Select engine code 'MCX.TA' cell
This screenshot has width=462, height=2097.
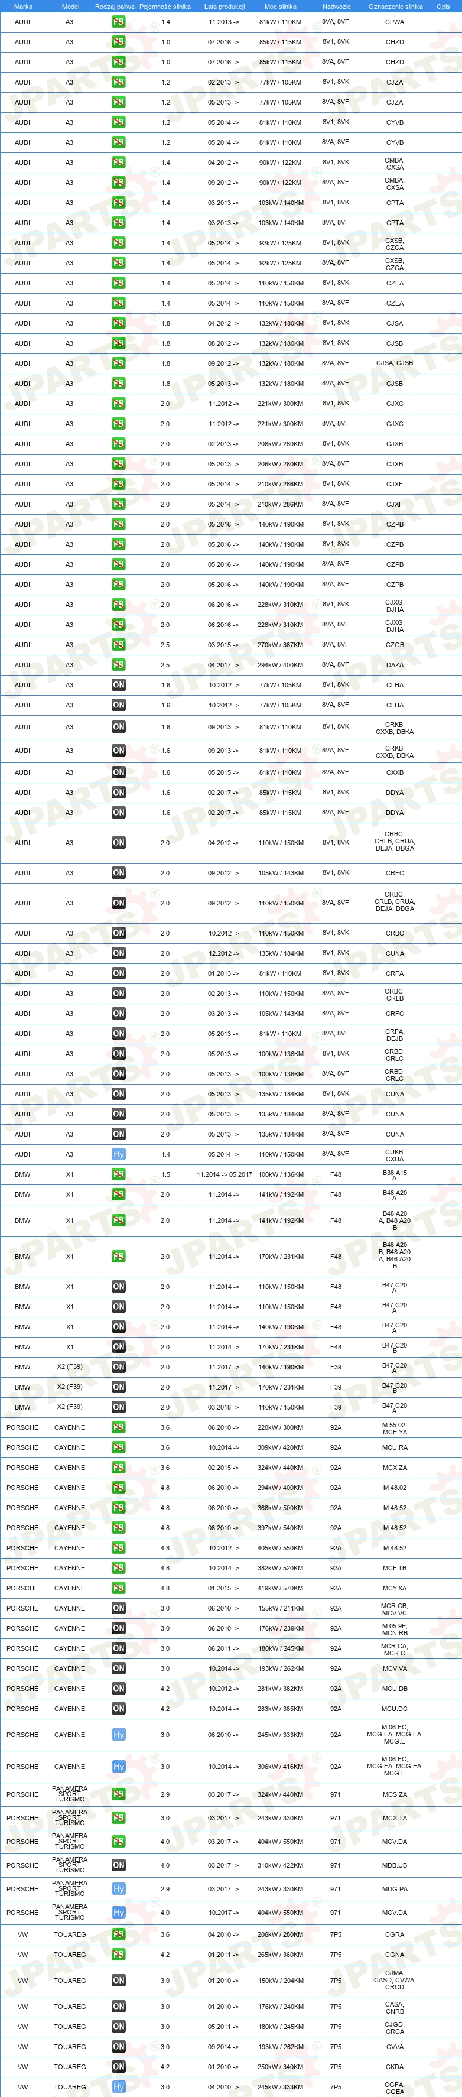coord(395,1818)
